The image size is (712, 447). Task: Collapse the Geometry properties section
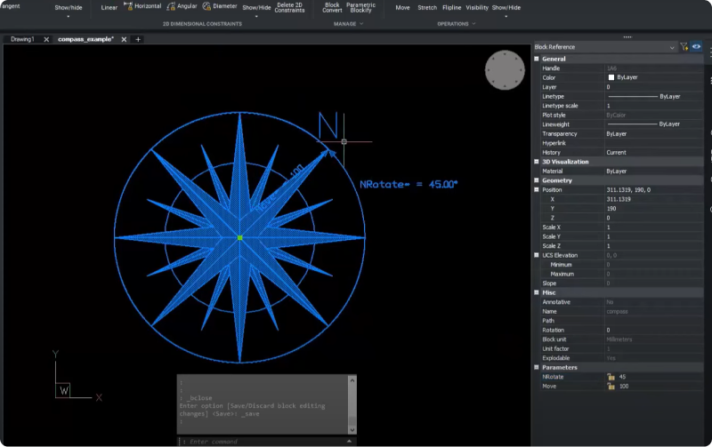[537, 180]
